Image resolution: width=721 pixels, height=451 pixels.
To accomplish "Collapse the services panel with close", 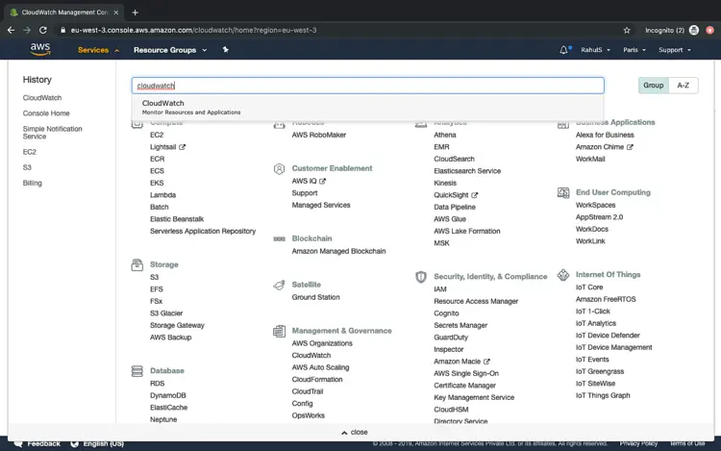I will 355,433.
